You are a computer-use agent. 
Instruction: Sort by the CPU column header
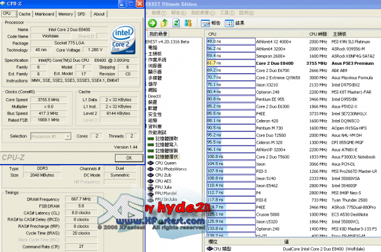coord(254,34)
